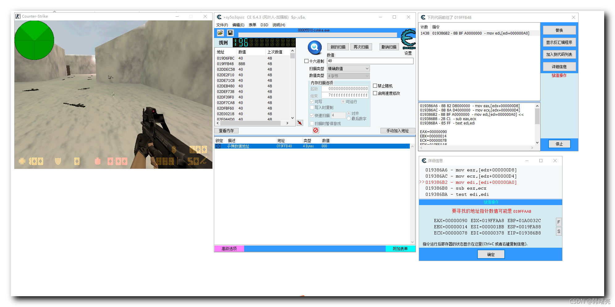Screen dimensions: 615x307
Task: Click the 详细信息 button in the code list window
Action: [x=559, y=67]
